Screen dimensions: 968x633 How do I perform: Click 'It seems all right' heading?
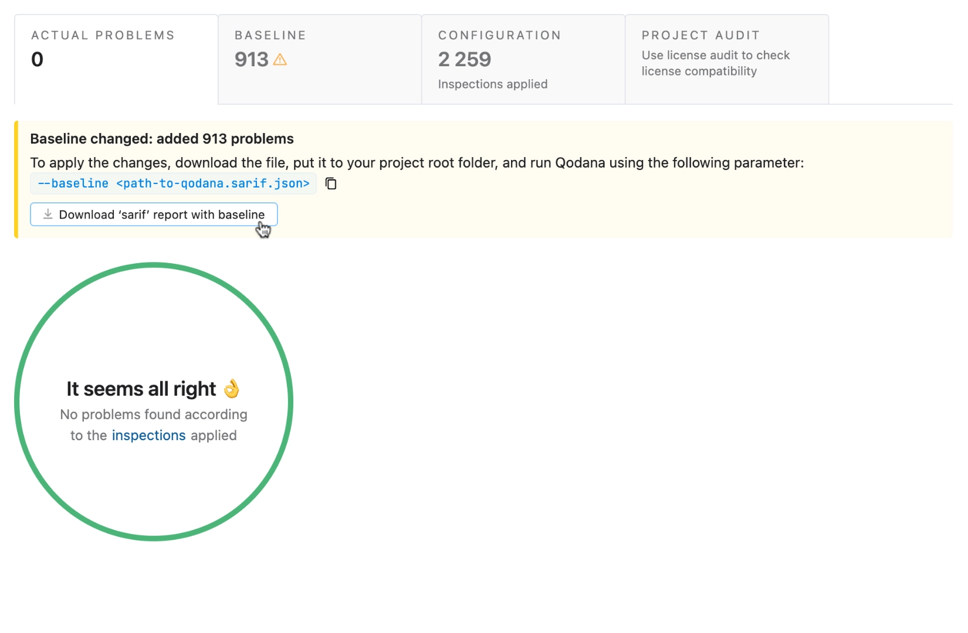click(x=141, y=389)
